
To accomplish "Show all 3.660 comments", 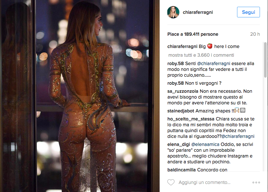I will pyautogui.click(x=201, y=55).
